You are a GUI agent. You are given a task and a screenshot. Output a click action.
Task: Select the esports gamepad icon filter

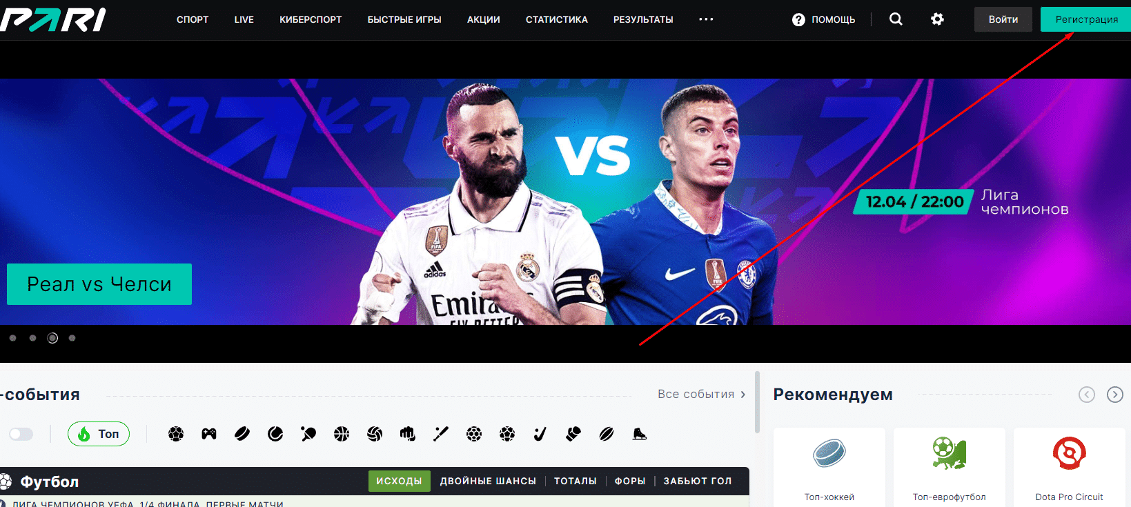(209, 434)
